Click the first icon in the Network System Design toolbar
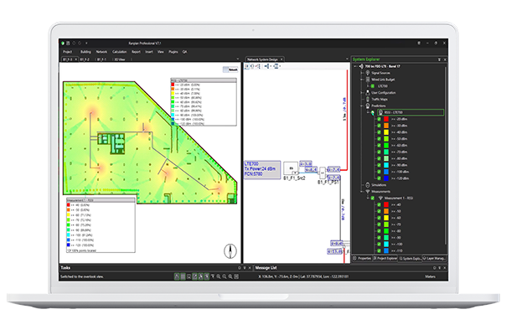Viewport: 506px width, 330px height. [247, 66]
